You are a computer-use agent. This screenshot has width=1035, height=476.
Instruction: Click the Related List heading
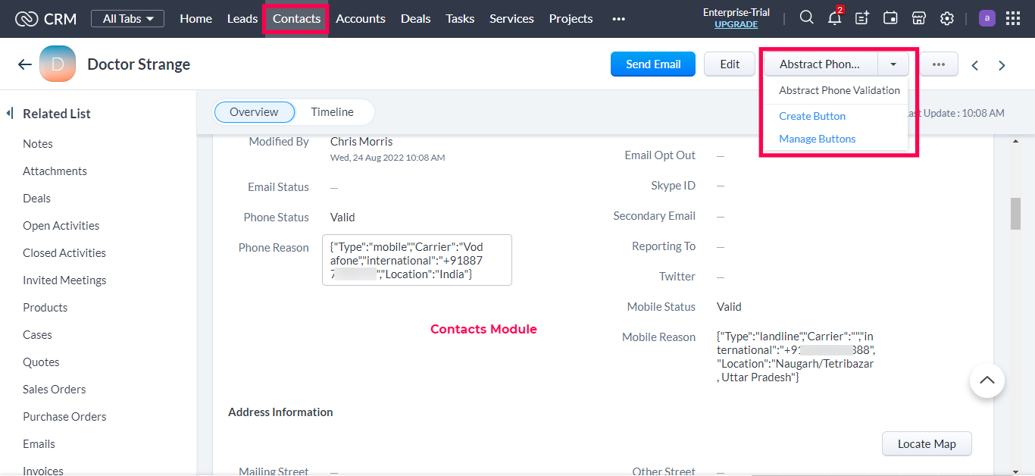(57, 114)
